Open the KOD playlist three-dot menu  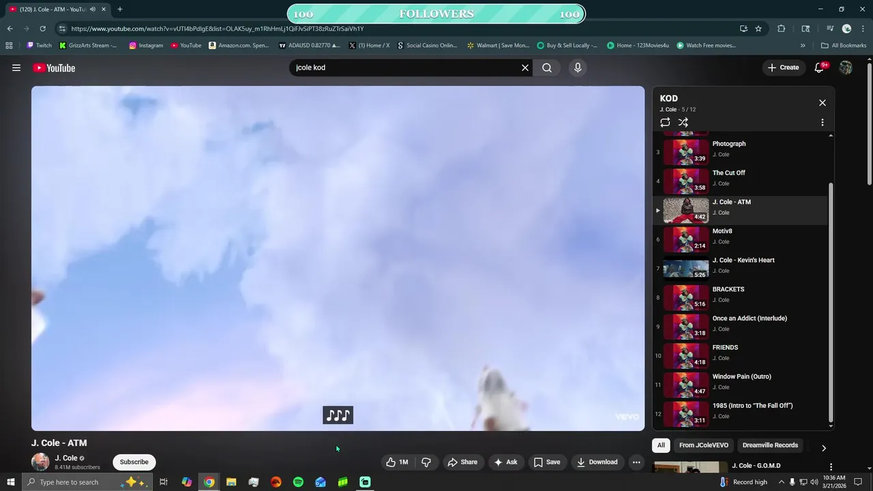[823, 122]
